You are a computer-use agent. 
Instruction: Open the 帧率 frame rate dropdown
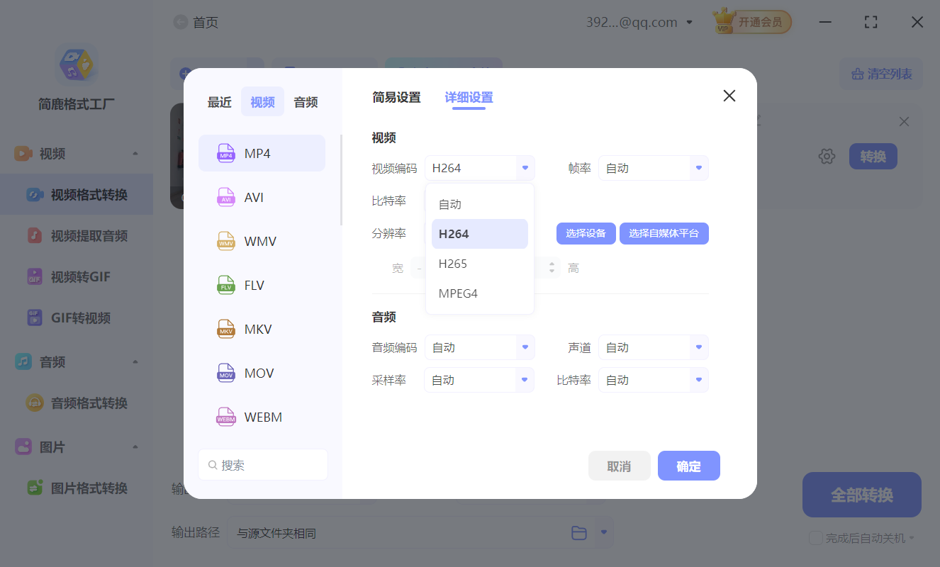653,168
